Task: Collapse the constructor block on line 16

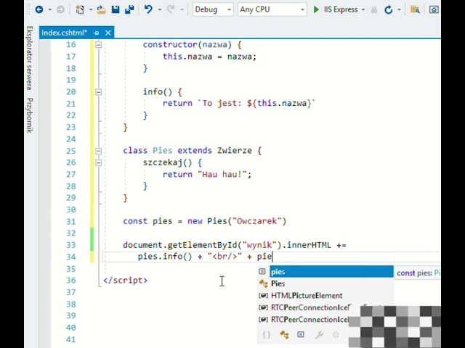Action: point(99,45)
